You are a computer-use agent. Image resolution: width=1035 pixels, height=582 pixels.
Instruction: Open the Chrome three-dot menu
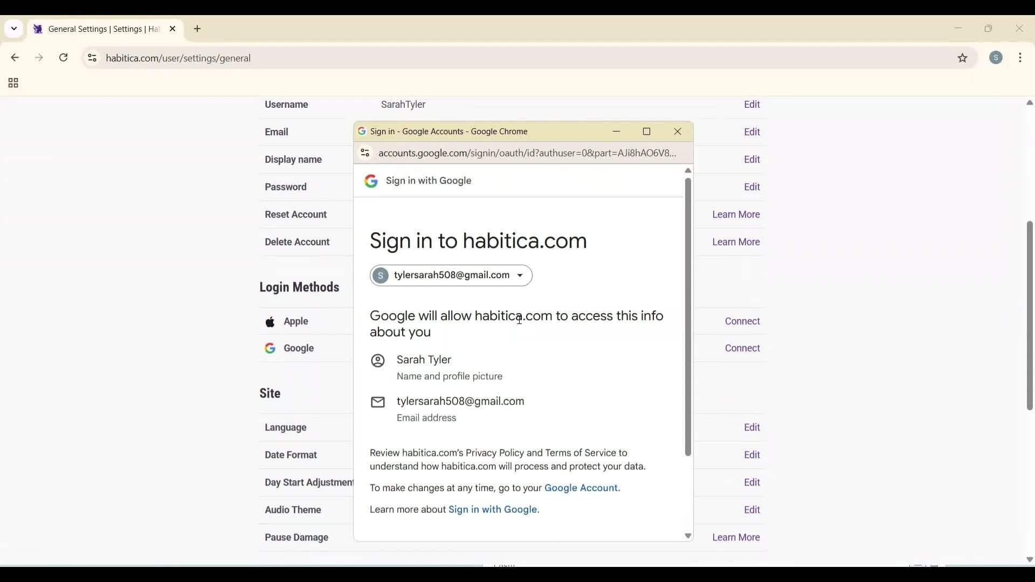pos(1022,58)
